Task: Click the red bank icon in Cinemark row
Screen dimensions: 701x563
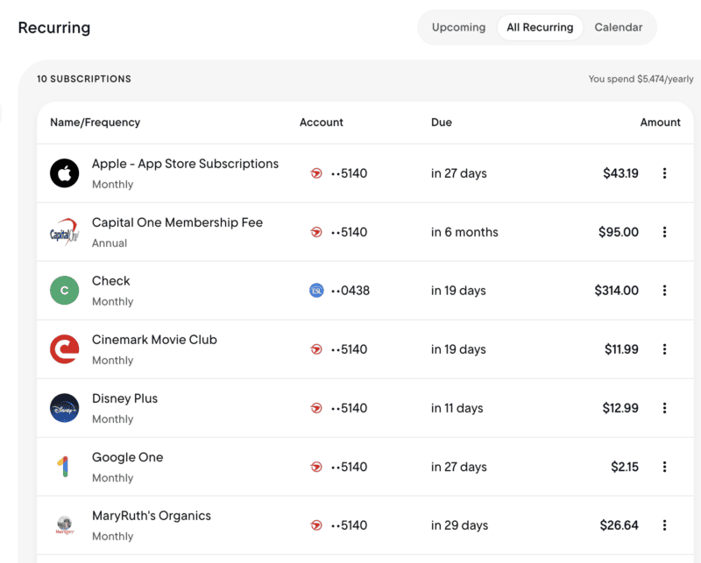Action: point(316,349)
